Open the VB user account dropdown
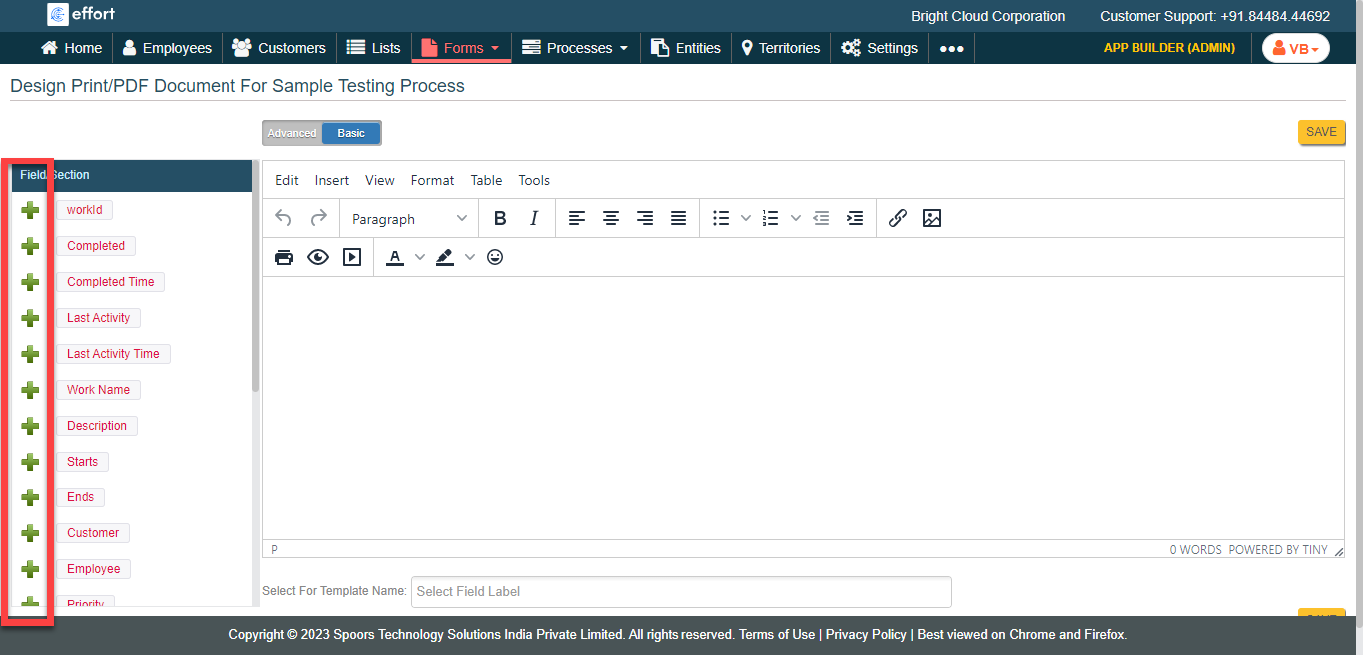This screenshot has width=1363, height=655. 1295,48
